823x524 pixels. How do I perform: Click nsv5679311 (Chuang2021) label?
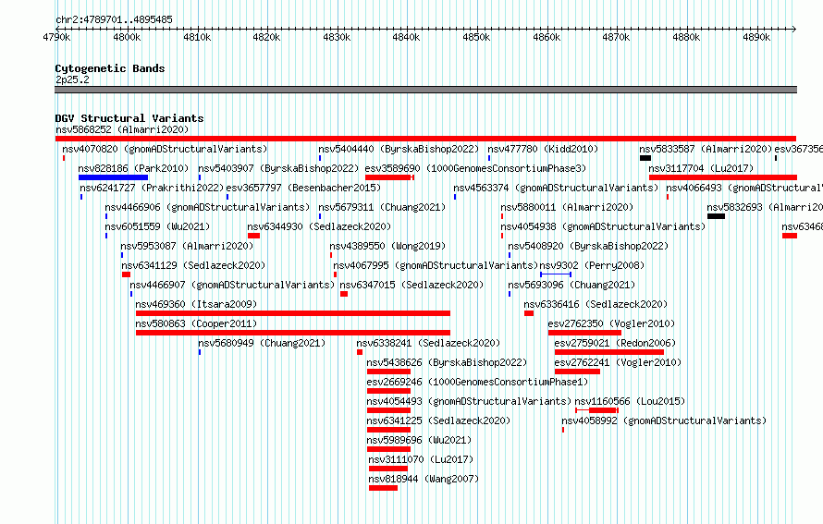pyautogui.click(x=382, y=207)
